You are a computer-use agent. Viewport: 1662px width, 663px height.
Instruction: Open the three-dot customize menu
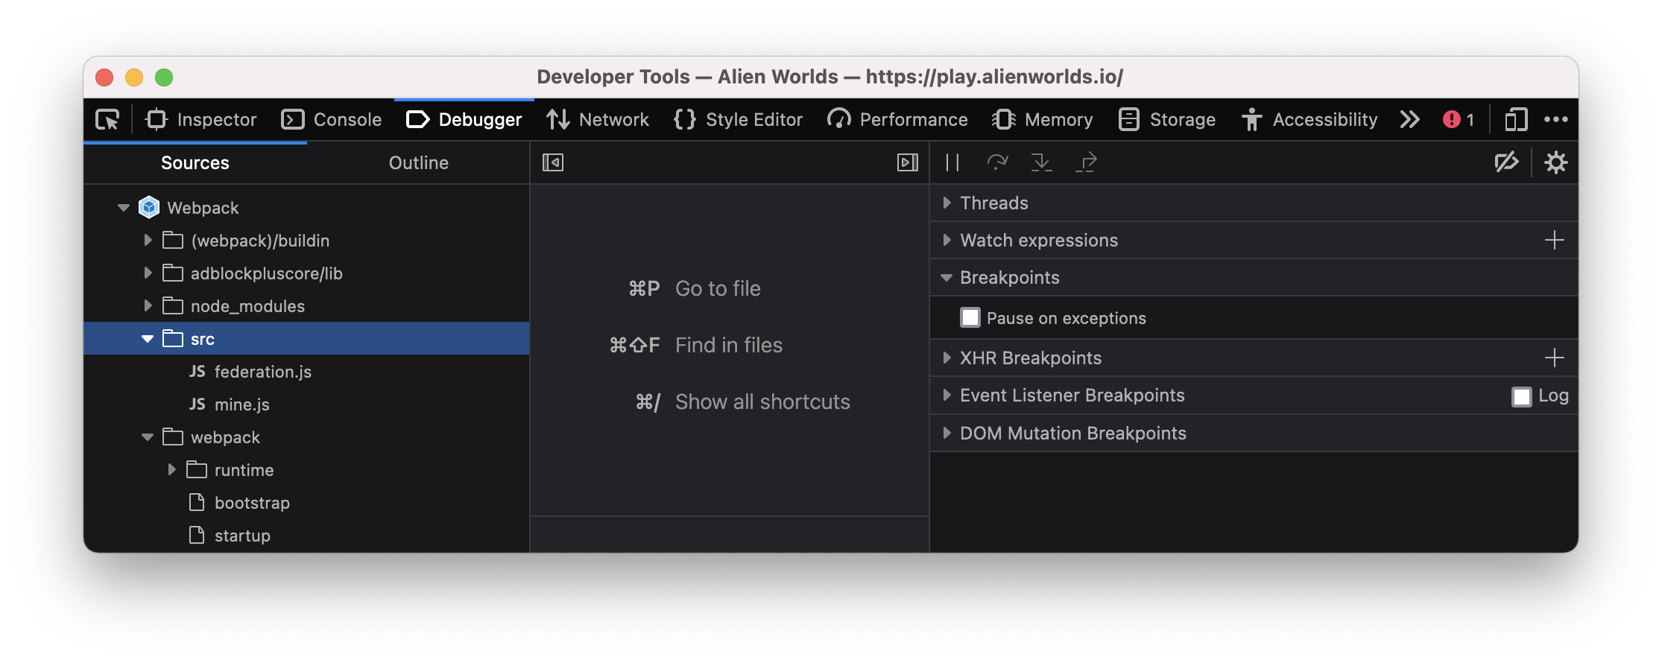click(x=1556, y=120)
